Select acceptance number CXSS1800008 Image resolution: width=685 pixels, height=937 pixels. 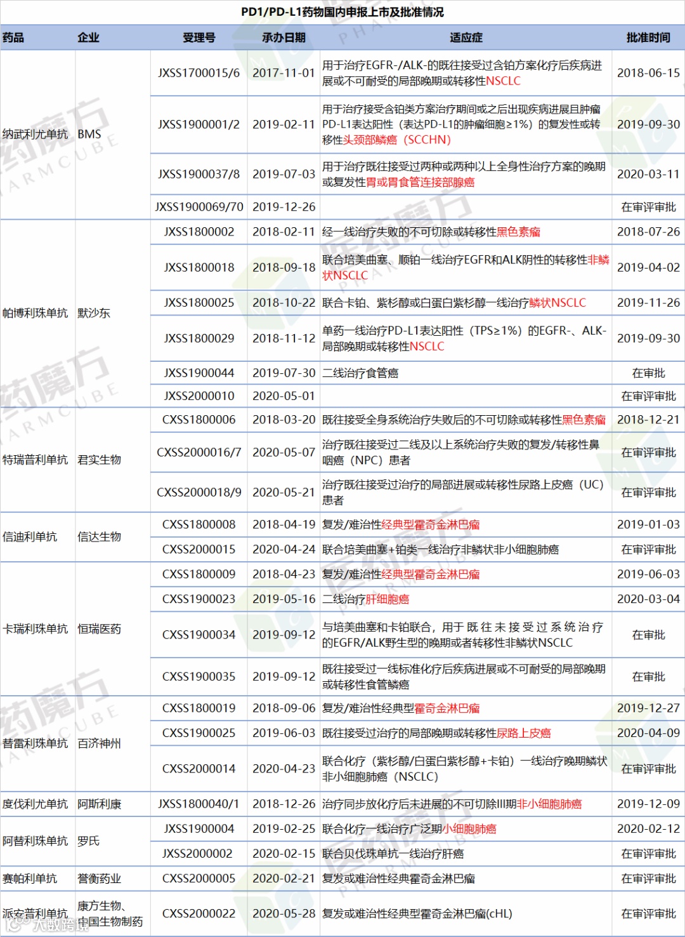pyautogui.click(x=199, y=525)
